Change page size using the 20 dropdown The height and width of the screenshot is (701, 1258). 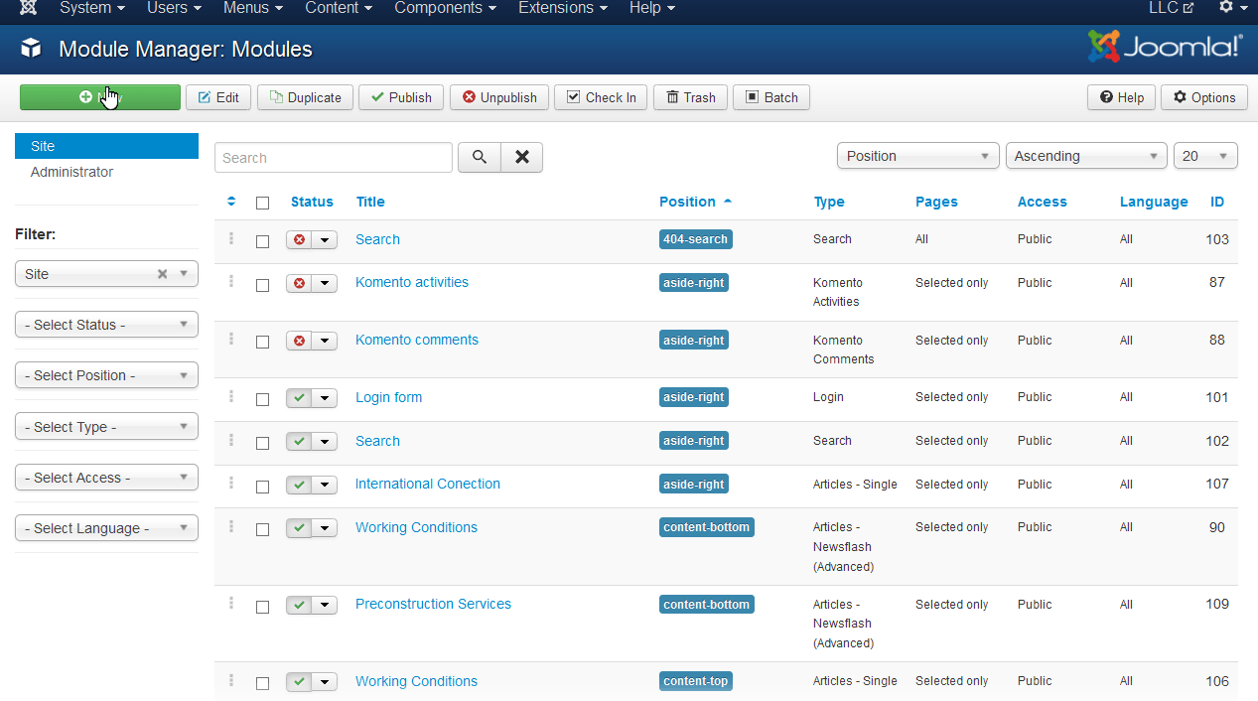click(x=1204, y=155)
